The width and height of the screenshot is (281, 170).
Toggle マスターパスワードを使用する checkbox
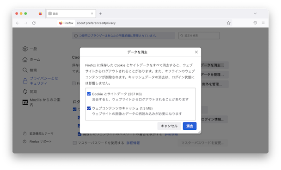tap(75, 143)
